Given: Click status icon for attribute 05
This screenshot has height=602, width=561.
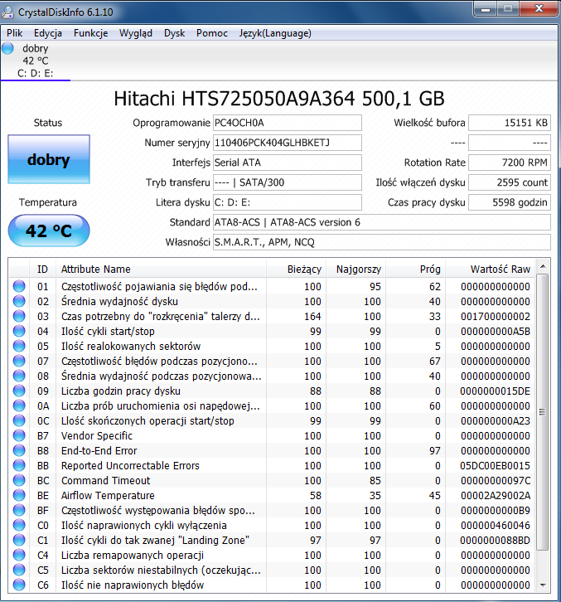Looking at the screenshot, I should (x=19, y=347).
